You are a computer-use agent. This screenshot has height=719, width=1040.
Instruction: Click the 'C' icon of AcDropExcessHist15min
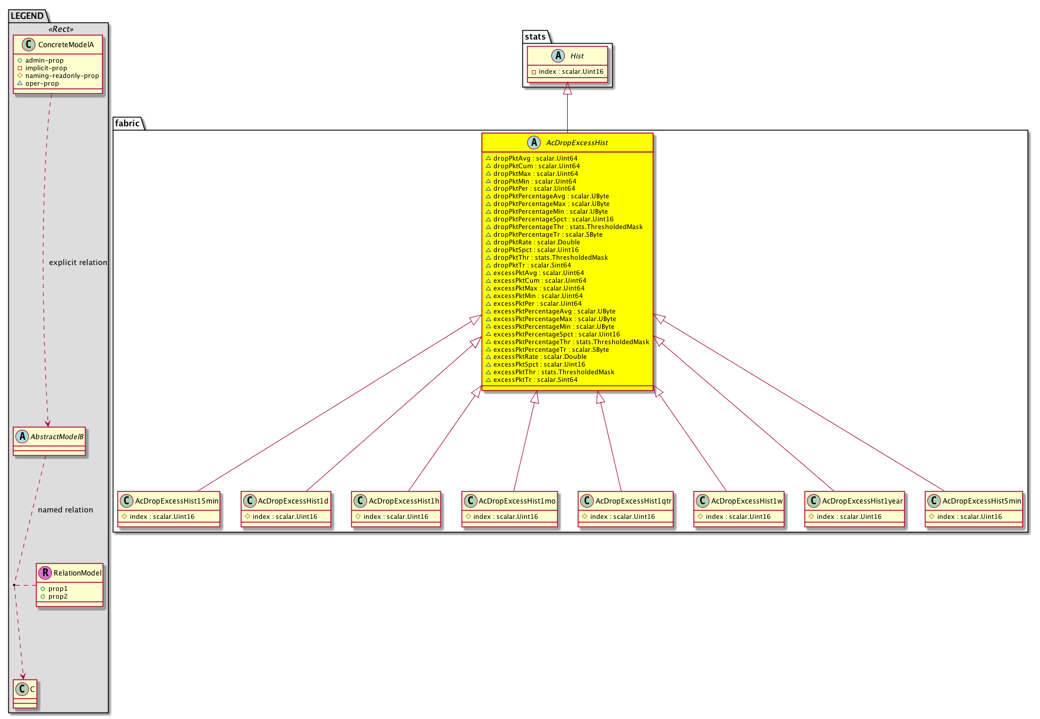pos(126,501)
